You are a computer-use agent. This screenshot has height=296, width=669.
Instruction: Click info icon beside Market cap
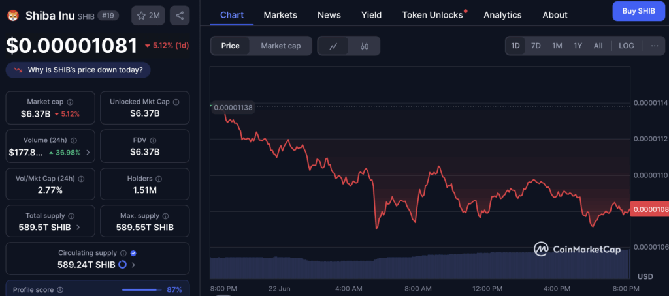coord(70,102)
